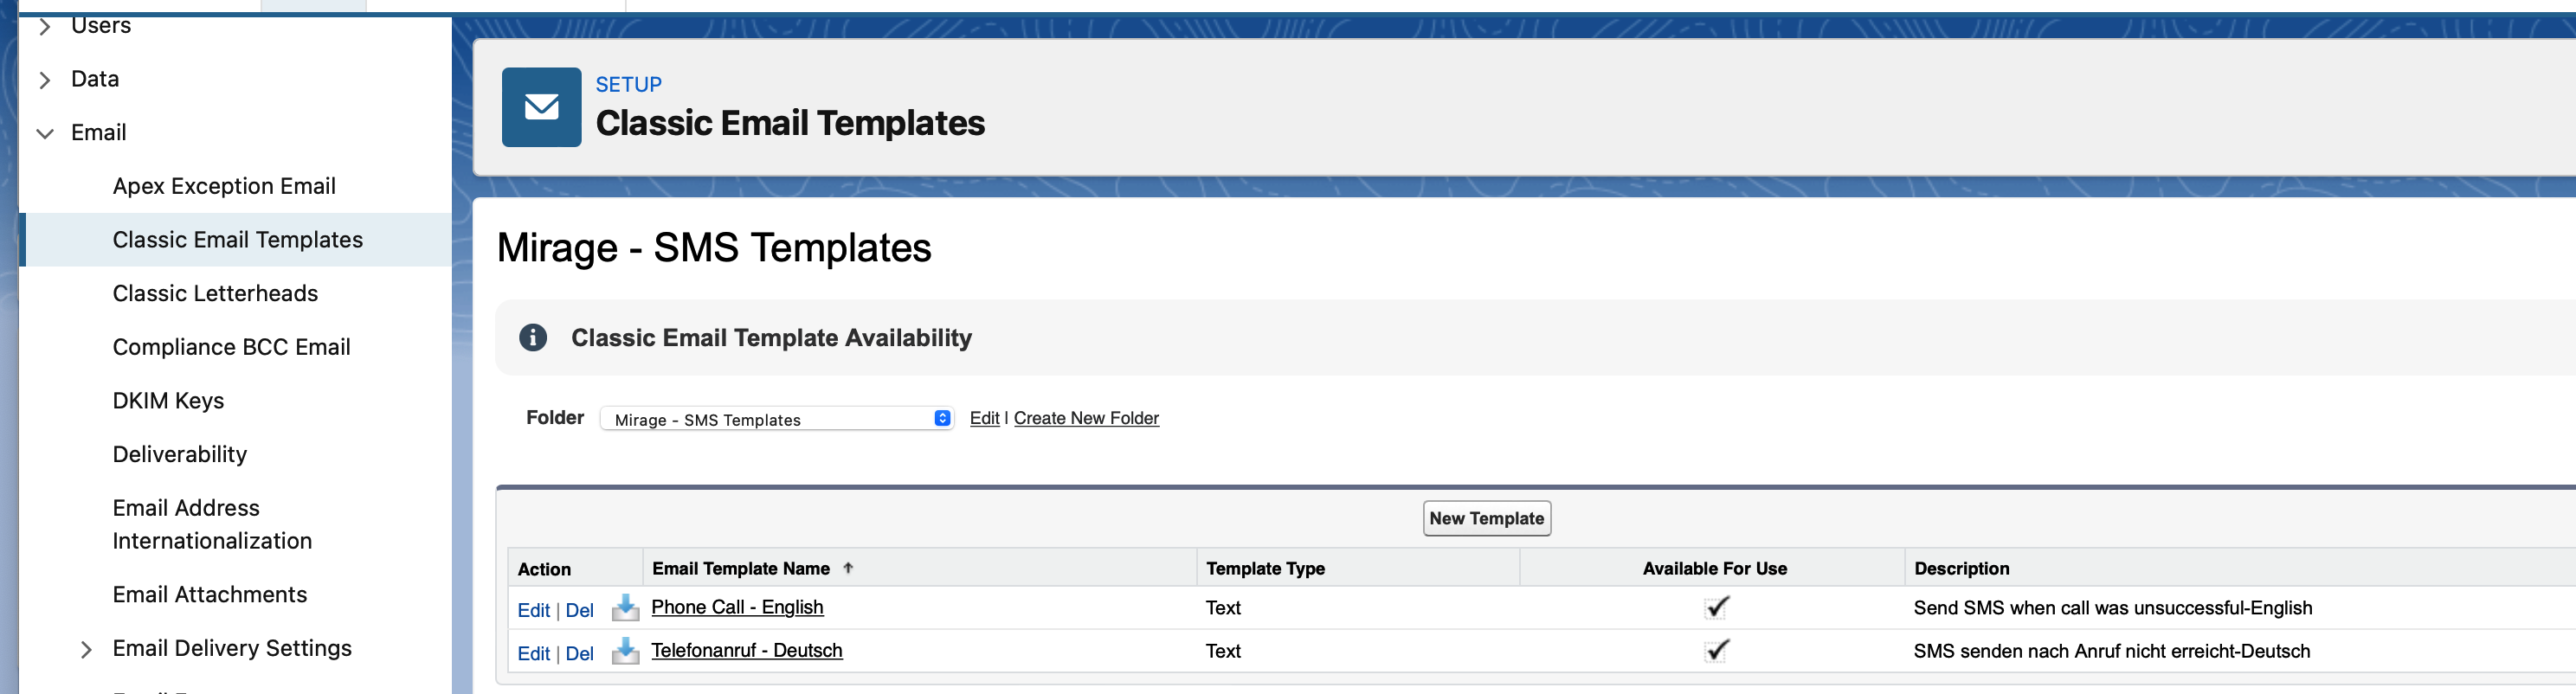Click Text type cell in Telefonanruf row
2576x694 pixels.
tap(1222, 651)
